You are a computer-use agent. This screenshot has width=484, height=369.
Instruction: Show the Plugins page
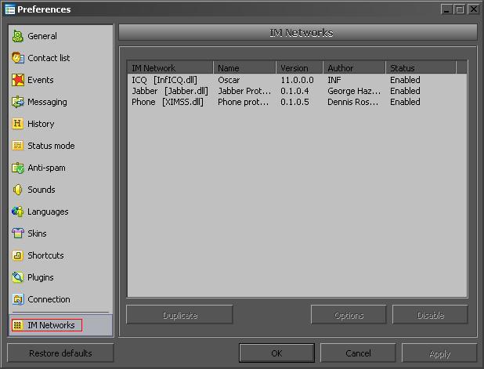[x=61, y=277]
